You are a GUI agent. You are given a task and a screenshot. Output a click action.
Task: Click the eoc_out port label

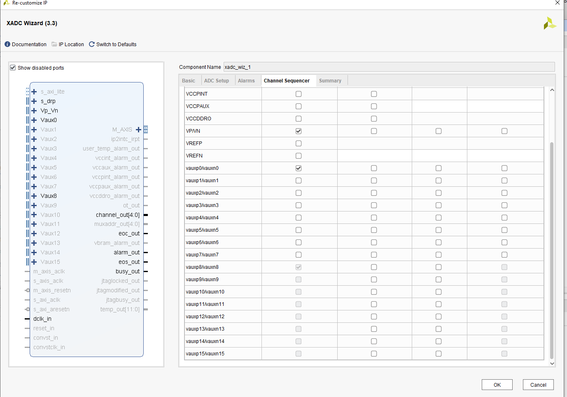[x=129, y=233]
